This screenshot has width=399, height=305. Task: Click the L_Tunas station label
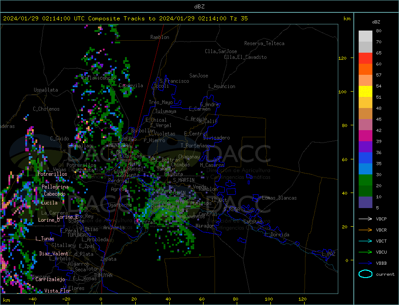[45, 239]
